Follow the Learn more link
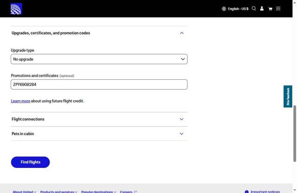Viewport: 297px width, 193px height. pyautogui.click(x=20, y=101)
